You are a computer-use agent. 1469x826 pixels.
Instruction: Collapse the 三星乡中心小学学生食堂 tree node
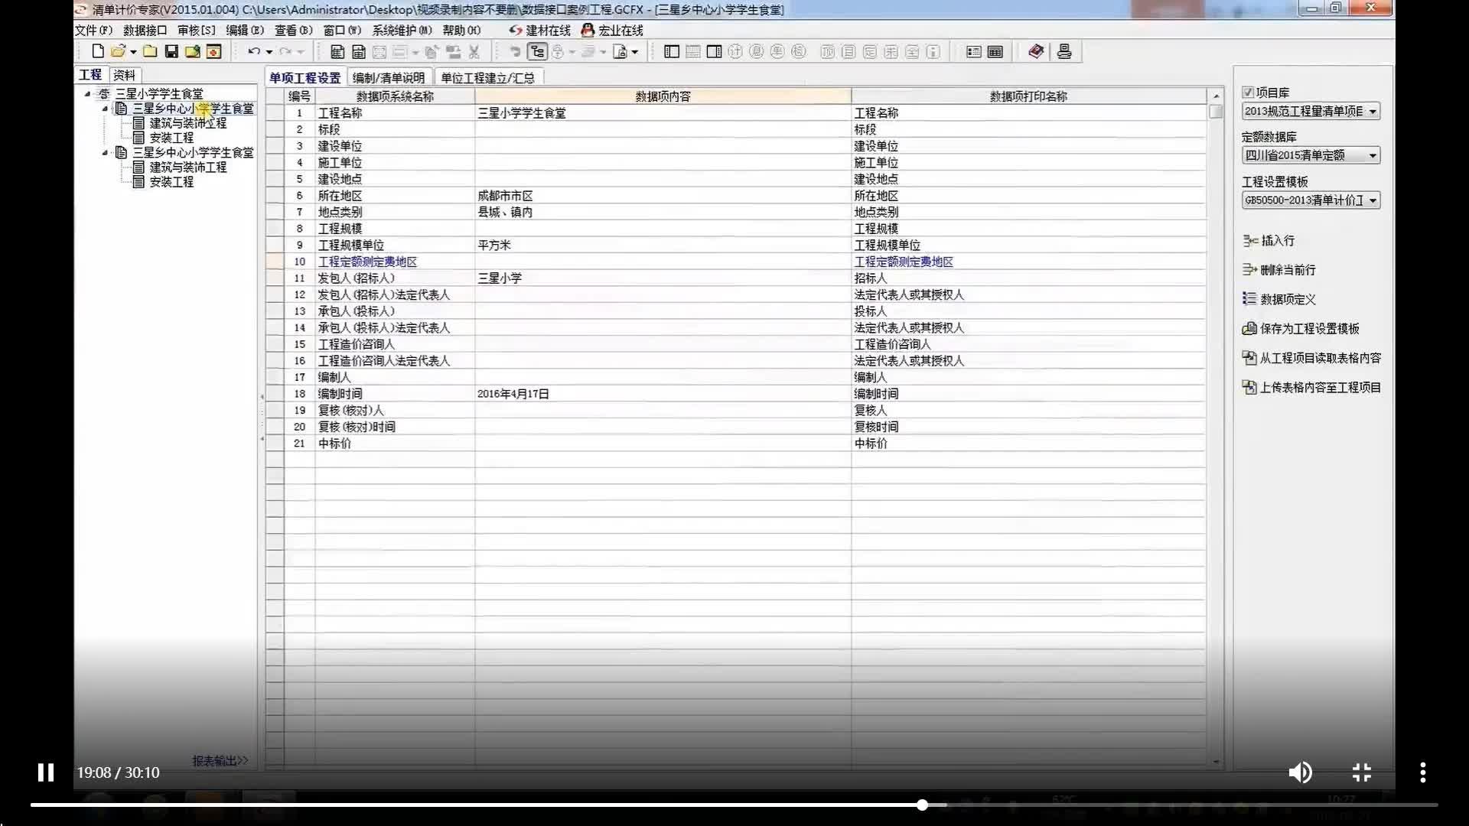pyautogui.click(x=107, y=109)
